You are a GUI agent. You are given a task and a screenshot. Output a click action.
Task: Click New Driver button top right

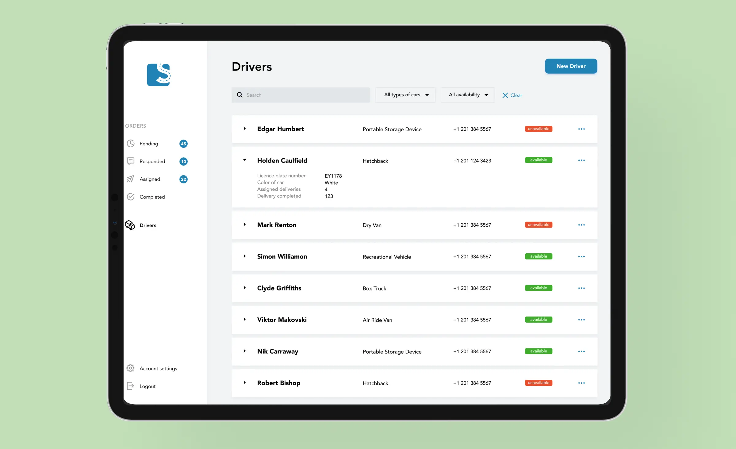(571, 66)
